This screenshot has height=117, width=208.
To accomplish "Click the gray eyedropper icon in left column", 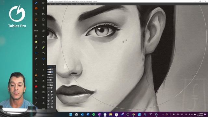I will coord(36,47).
